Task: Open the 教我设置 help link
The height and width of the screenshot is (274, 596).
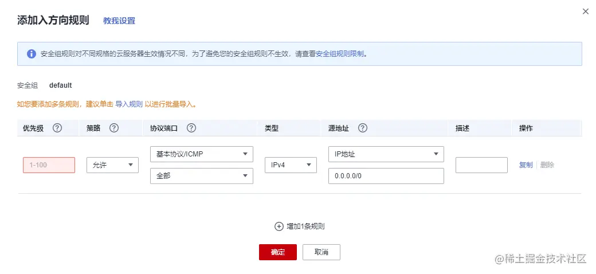Action: 119,21
